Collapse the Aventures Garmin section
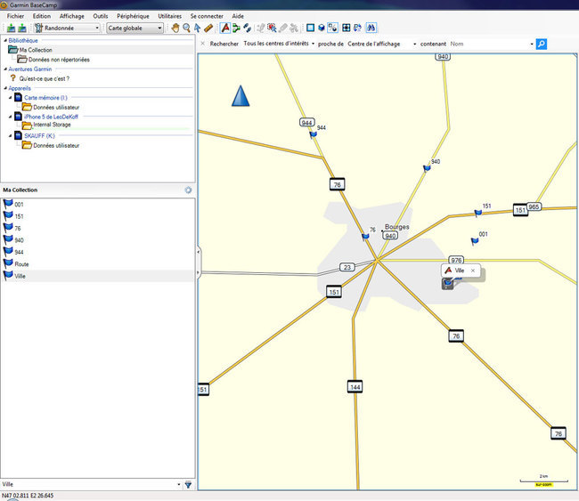Screen dimensions: 579x501 [x=5, y=69]
